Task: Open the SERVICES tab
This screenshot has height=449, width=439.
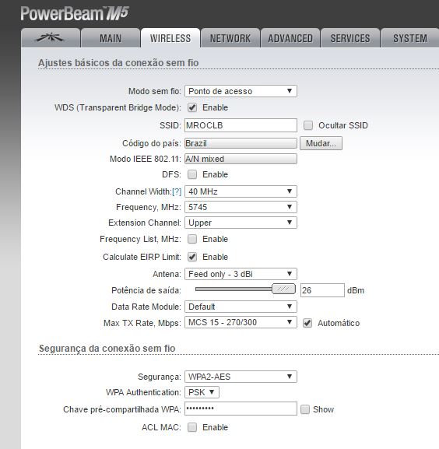Action: 350,38
